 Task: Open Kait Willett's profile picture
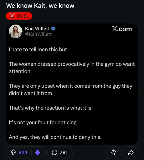16,31
